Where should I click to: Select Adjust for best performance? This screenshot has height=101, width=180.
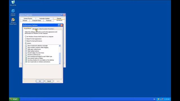pos(26,41)
